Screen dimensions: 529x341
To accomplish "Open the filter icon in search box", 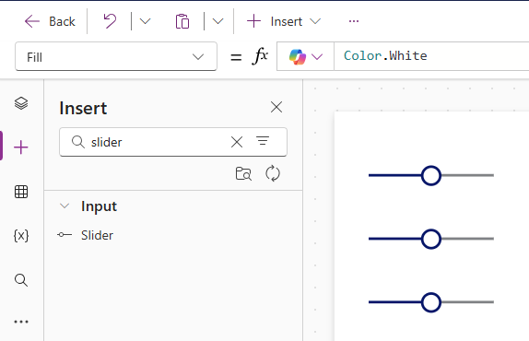I will point(263,141).
